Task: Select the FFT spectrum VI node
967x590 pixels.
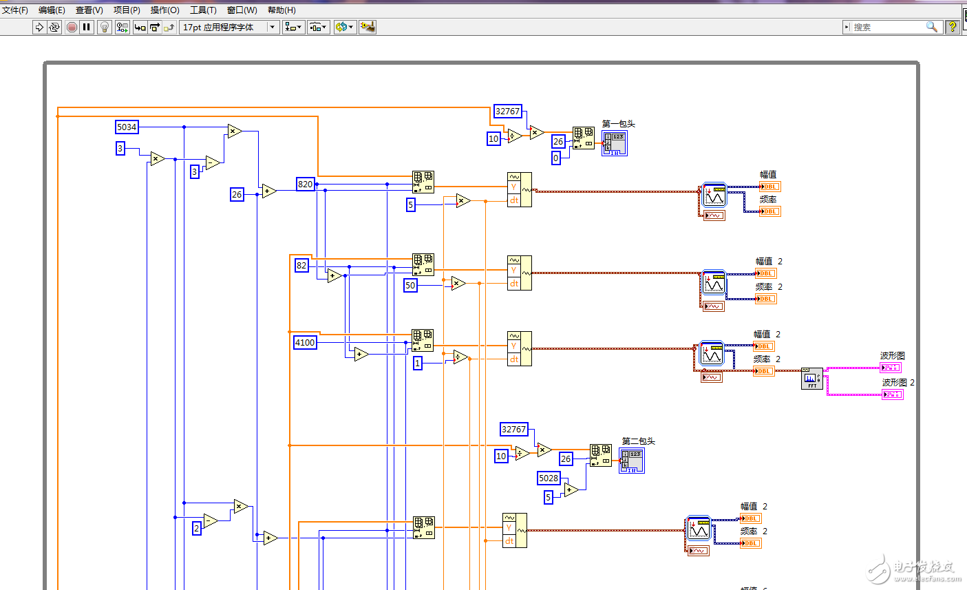Action: point(812,379)
